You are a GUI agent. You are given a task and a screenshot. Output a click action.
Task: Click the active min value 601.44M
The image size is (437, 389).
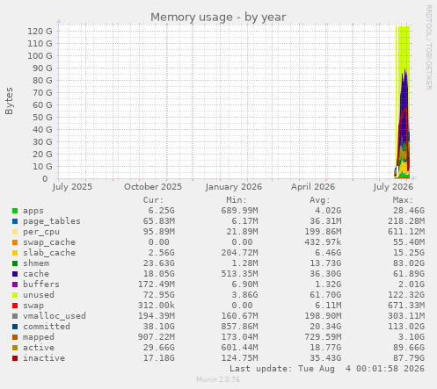click(239, 348)
